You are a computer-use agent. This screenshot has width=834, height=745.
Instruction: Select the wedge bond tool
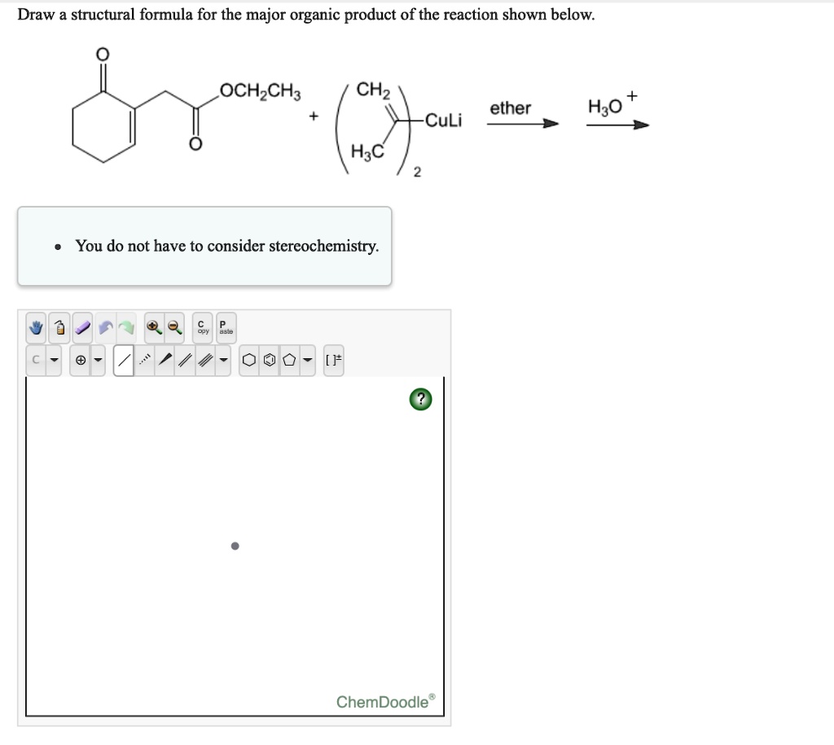(165, 360)
